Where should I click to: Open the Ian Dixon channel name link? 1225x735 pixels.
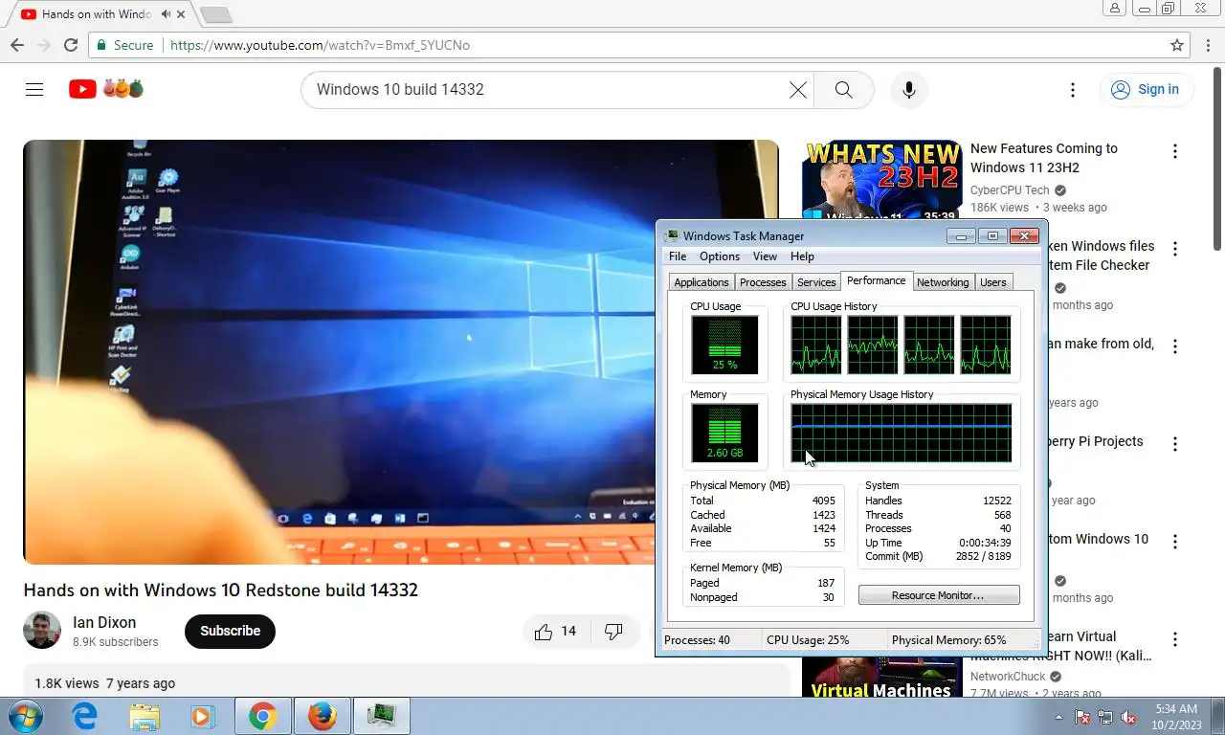tap(104, 622)
